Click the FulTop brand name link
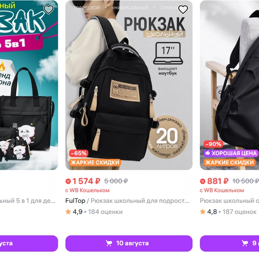Screen dimensions: 259x259 (75, 201)
